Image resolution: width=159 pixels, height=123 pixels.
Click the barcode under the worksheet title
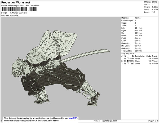[19, 9]
